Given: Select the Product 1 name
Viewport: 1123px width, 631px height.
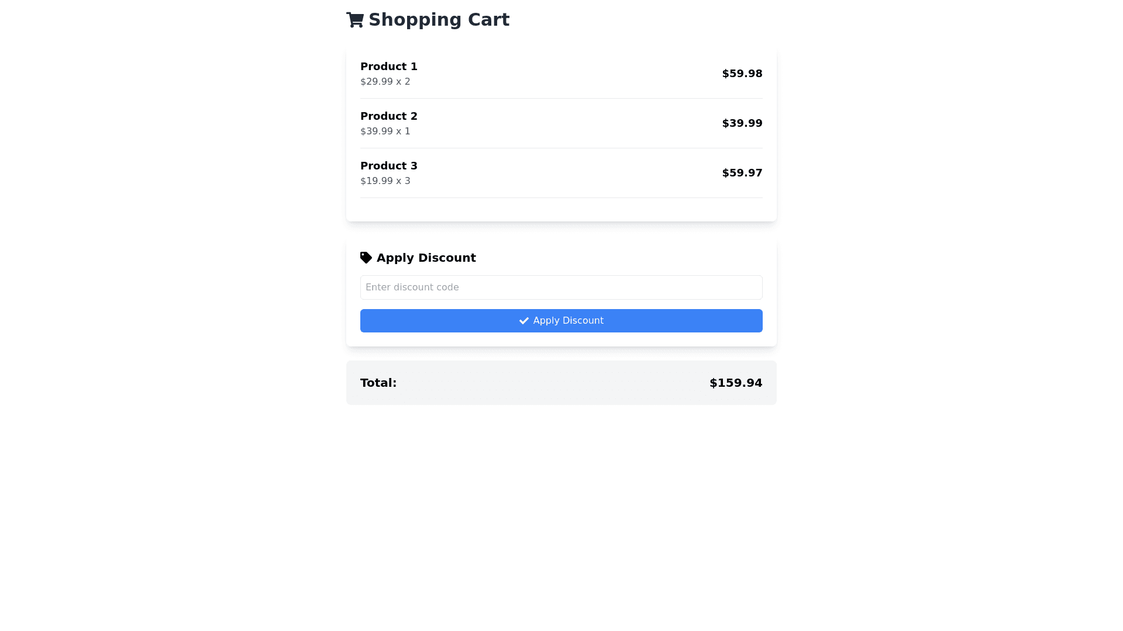Looking at the screenshot, I should 389,67.
